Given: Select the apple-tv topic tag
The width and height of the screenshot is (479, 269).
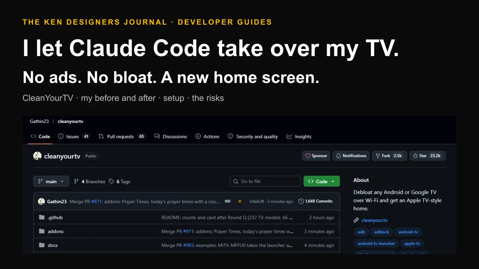Looking at the screenshot, I should [x=412, y=244].
